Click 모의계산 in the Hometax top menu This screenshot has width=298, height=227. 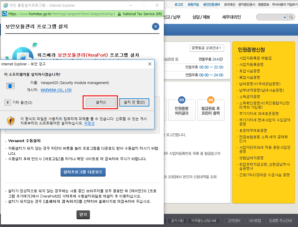(x=230, y=4)
